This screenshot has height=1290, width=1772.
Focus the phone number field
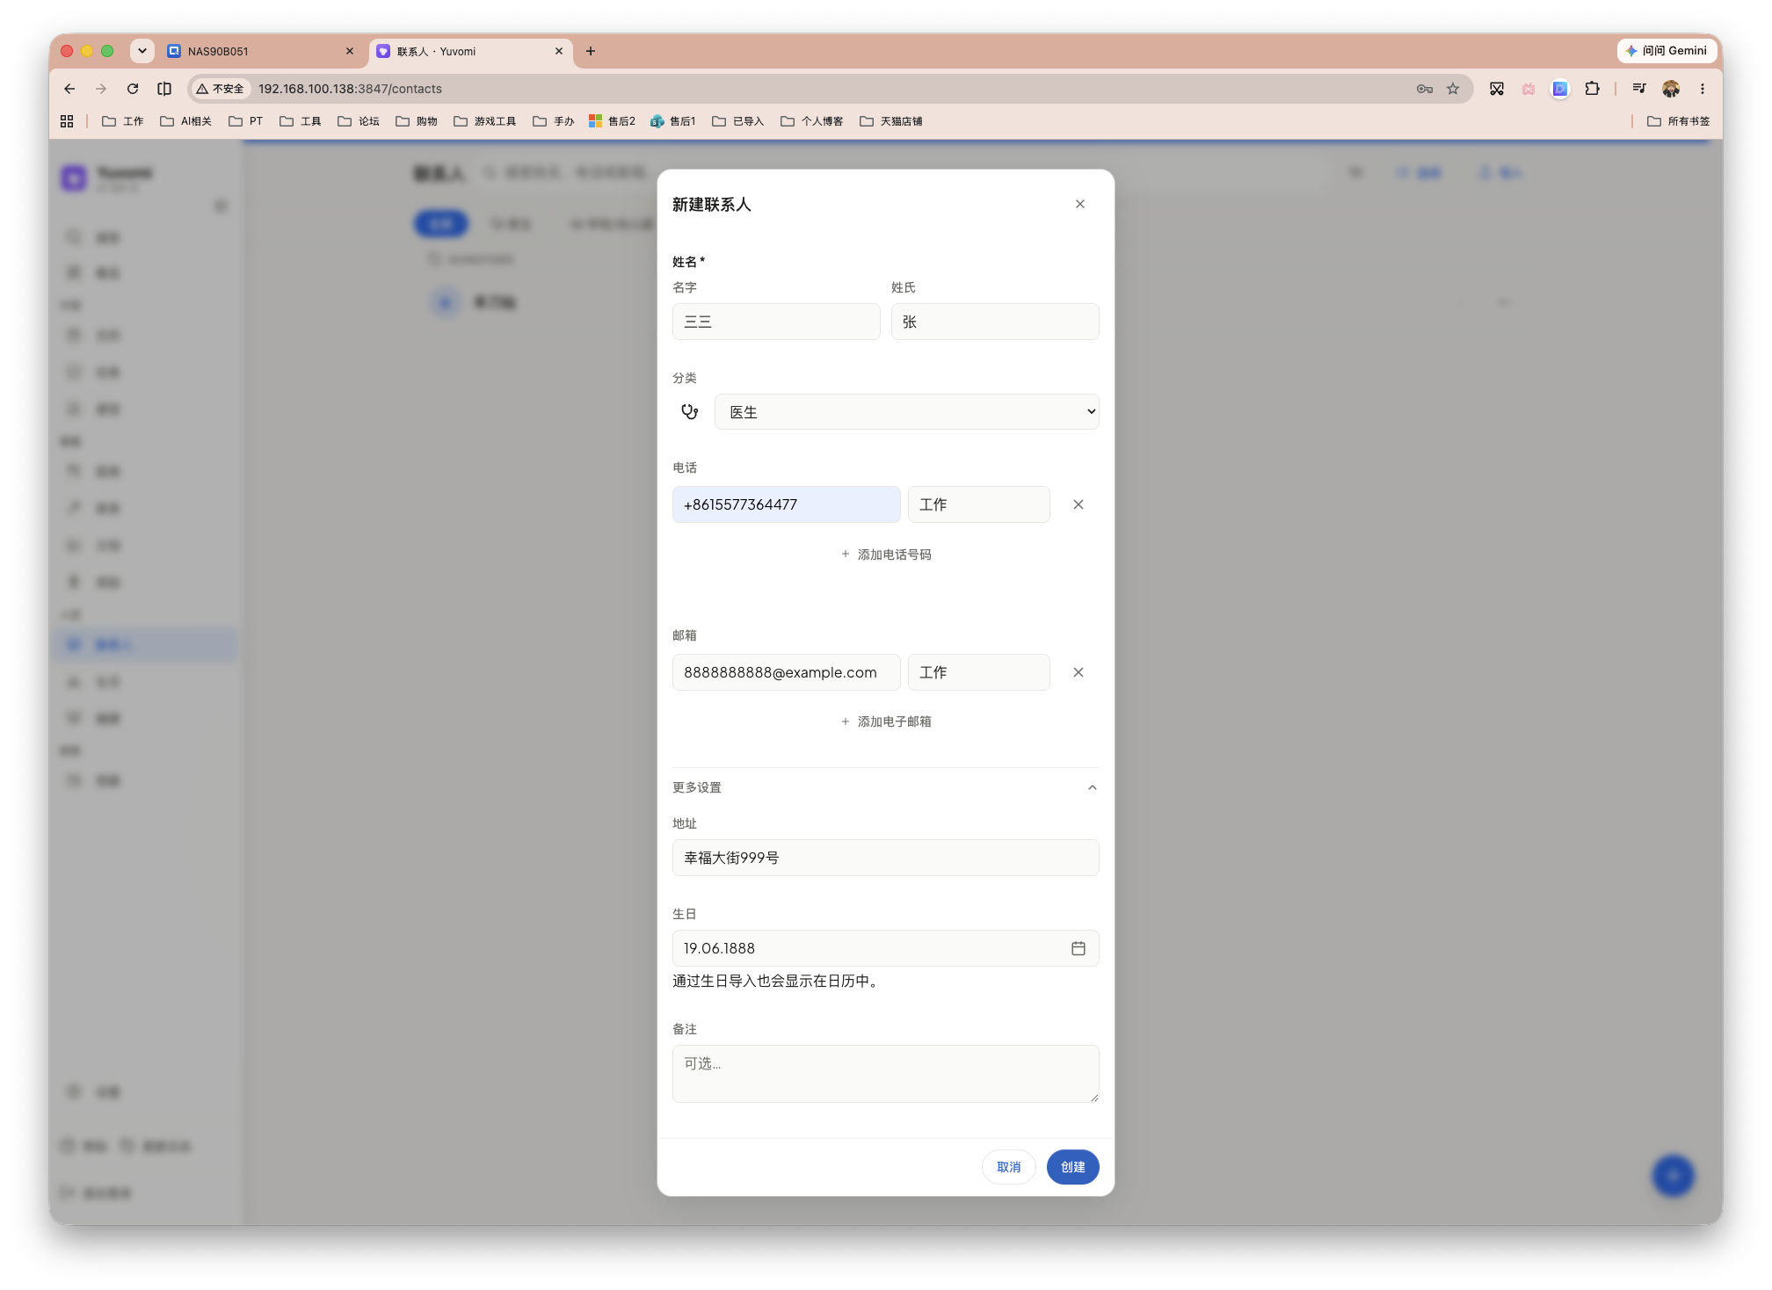pos(786,504)
